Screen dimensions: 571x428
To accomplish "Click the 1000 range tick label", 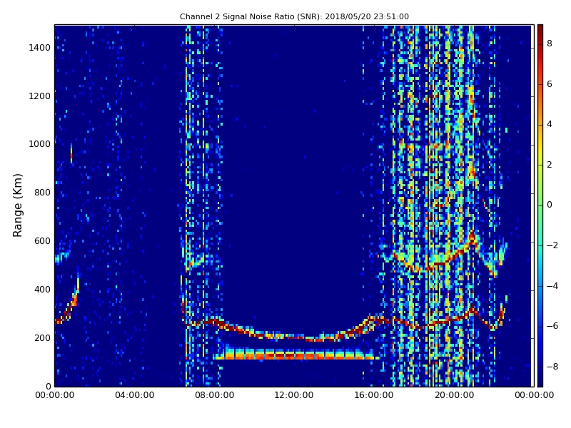I will (x=40, y=144).
